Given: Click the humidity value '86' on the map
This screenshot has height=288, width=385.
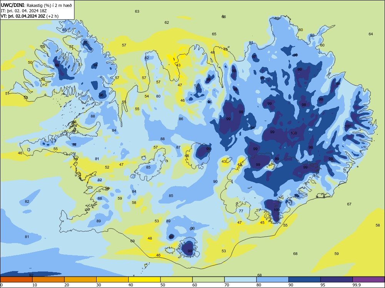Looking at the screenshot, I should click(181, 119).
